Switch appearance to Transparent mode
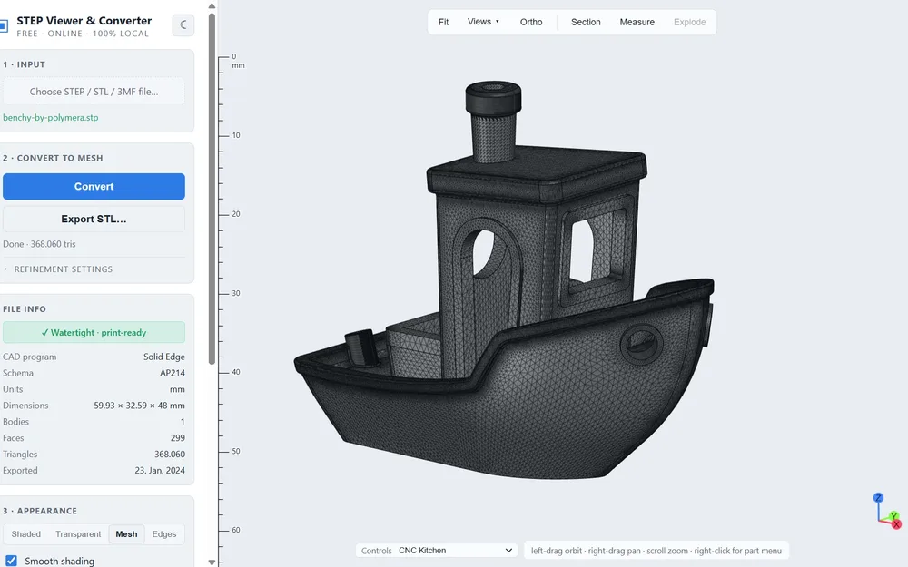 coord(78,534)
